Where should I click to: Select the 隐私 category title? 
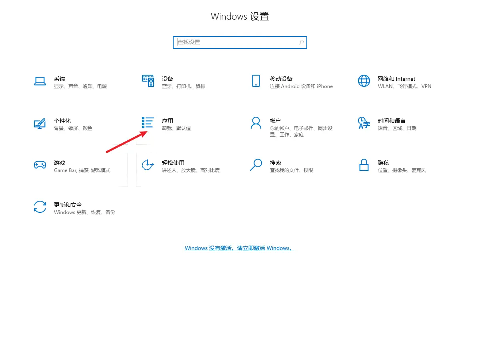click(384, 163)
